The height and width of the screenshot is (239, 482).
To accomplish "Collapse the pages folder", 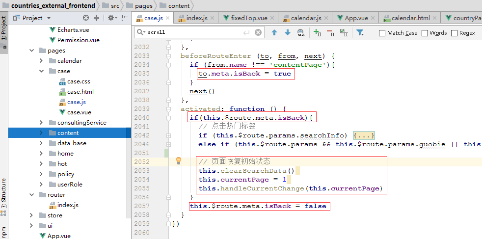I will pos(31,51).
